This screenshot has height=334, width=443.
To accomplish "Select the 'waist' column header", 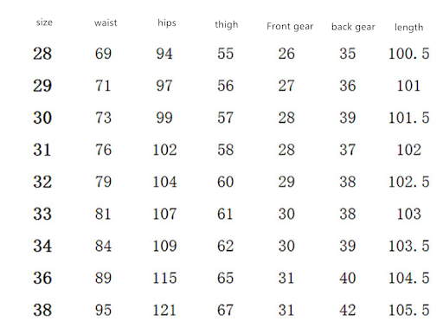I will [106, 22].
